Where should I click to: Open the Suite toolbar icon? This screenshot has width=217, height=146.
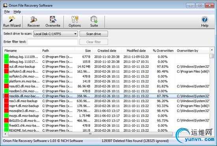click(x=94, y=22)
